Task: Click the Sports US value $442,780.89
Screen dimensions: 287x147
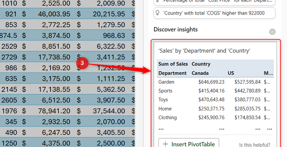Action: point(248,91)
